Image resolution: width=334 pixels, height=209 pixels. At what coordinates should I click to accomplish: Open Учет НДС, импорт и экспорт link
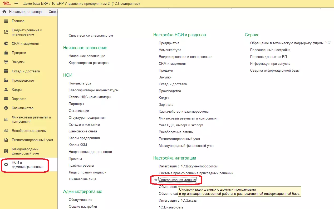click(x=181, y=125)
